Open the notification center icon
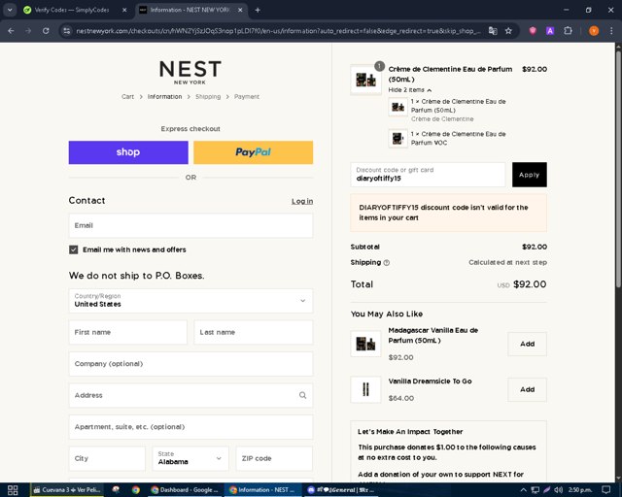 [605, 490]
